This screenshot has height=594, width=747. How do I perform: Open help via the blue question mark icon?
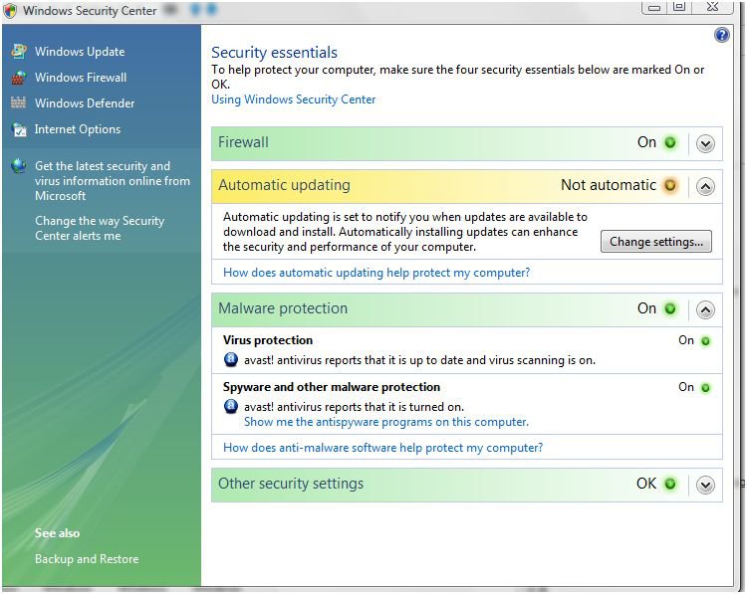coord(722,35)
